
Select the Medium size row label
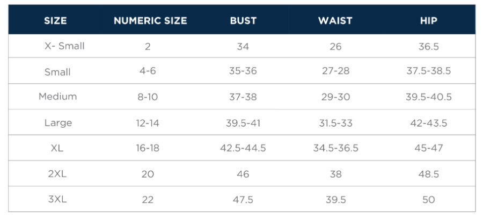click(58, 97)
